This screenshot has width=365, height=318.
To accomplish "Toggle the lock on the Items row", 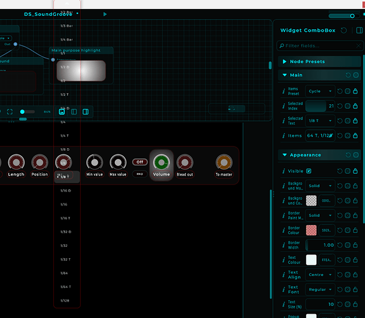I will pyautogui.click(x=355, y=135).
